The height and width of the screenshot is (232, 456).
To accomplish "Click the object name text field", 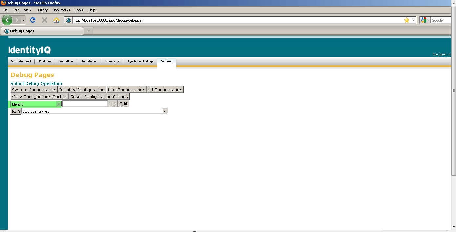I will [x=85, y=104].
